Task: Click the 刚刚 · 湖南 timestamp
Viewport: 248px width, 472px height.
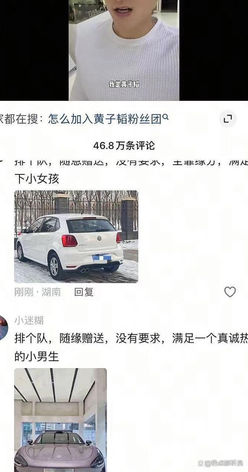Action: (38, 292)
